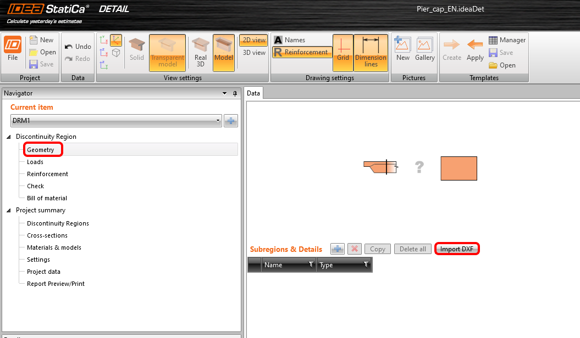Click the Import DXF button
The width and height of the screenshot is (580, 338).
tap(457, 249)
